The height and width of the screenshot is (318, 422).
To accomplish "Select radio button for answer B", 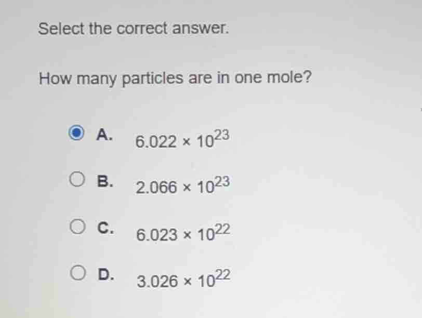I will [76, 179].
